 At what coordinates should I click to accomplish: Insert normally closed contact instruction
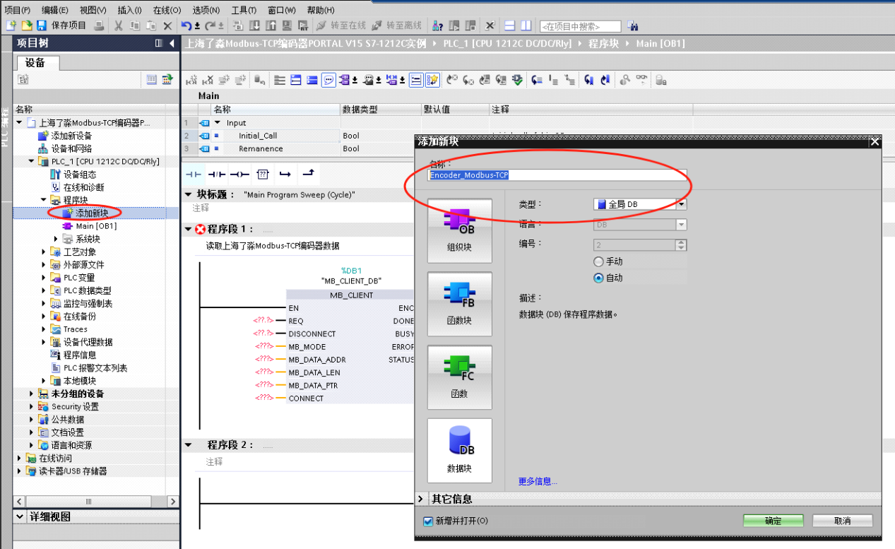[216, 174]
